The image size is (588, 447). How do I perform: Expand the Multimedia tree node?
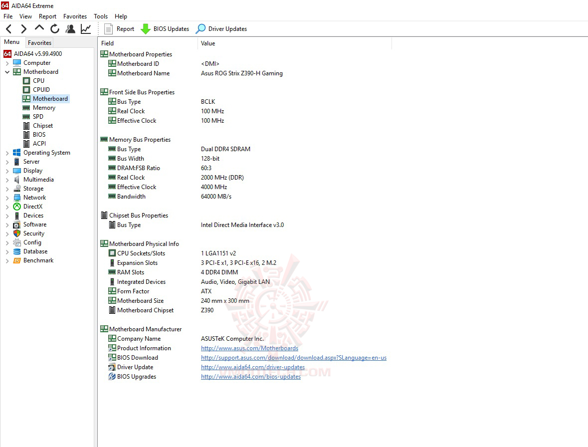tap(7, 180)
